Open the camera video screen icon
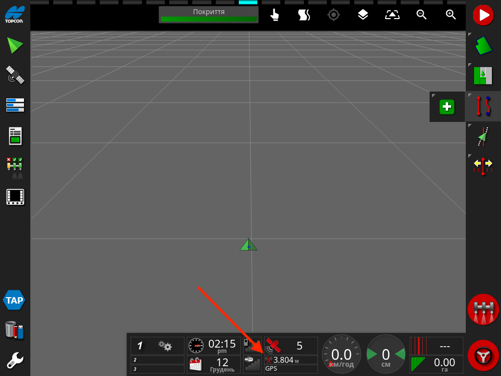The height and width of the screenshot is (376, 501). tap(15, 197)
